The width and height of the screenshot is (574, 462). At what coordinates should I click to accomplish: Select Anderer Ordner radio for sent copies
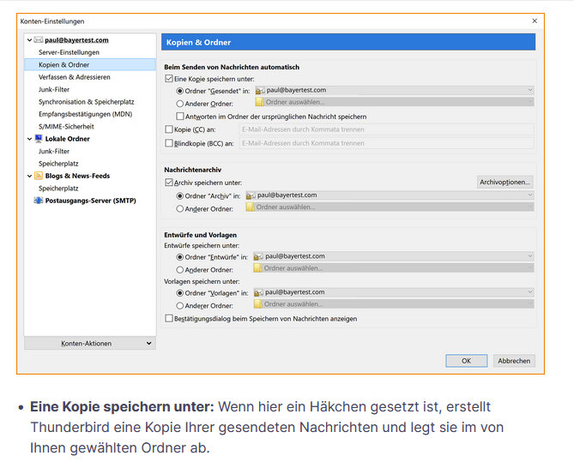pyautogui.click(x=179, y=104)
